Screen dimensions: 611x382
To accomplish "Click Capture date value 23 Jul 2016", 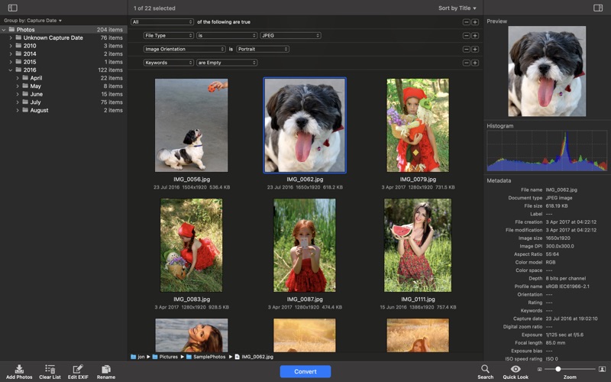I will pos(571,319).
